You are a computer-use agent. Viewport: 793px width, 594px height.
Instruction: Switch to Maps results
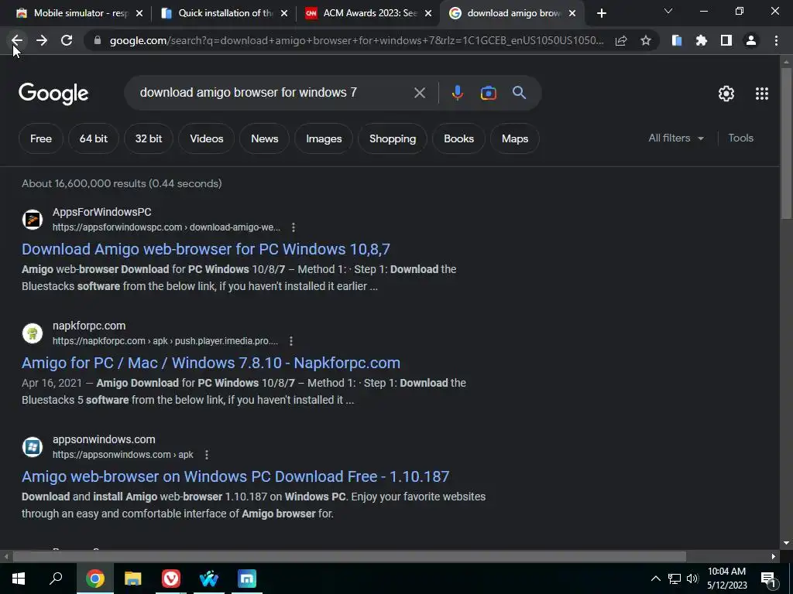[515, 138]
